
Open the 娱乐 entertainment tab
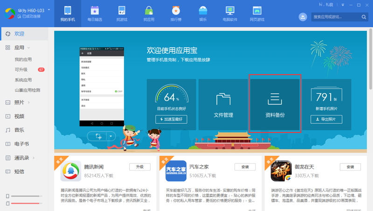coord(203,14)
